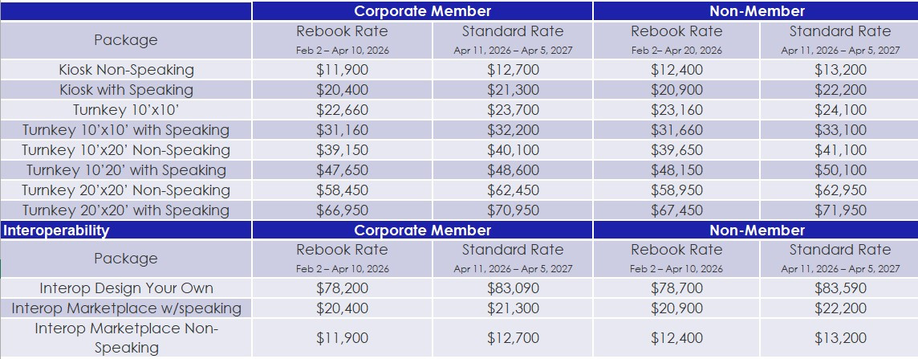This screenshot has width=918, height=359.
Task: Select the $71,950 non-member standard price
Action: click(x=840, y=210)
